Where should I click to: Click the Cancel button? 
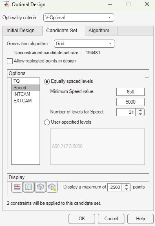111,219
